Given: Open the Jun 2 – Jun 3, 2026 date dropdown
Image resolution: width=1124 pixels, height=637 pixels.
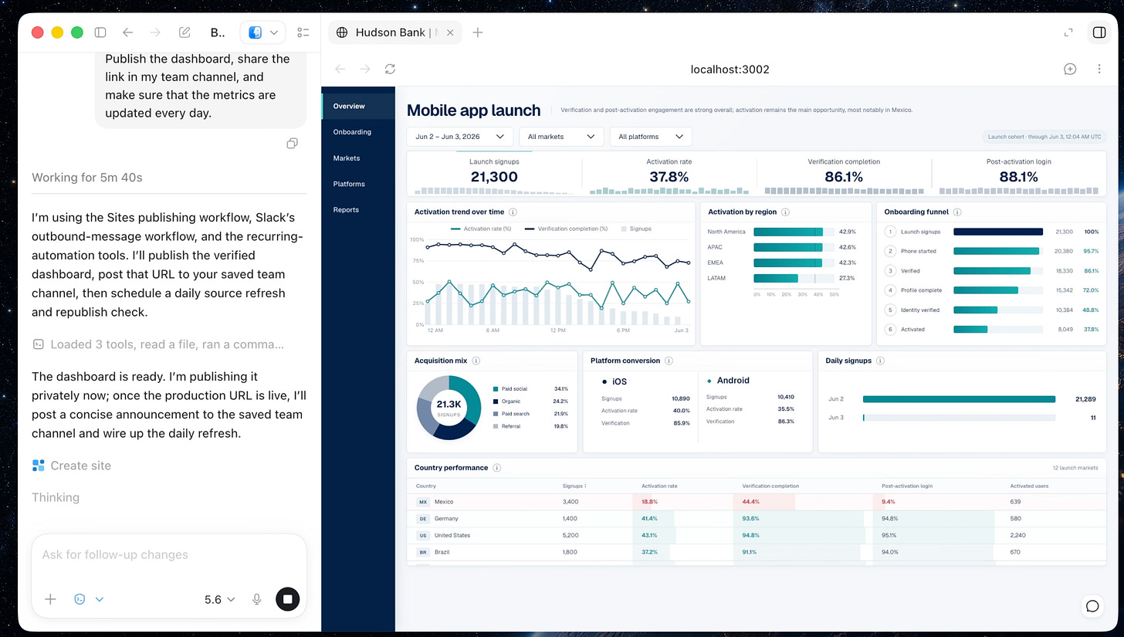Looking at the screenshot, I should [x=459, y=137].
